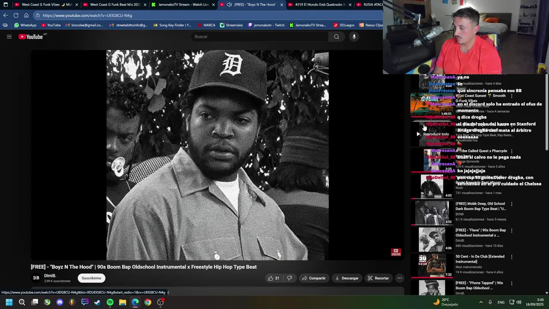This screenshot has width=549, height=309.
Task: Open DimiB. channel avatar
Action: [x=36, y=278]
